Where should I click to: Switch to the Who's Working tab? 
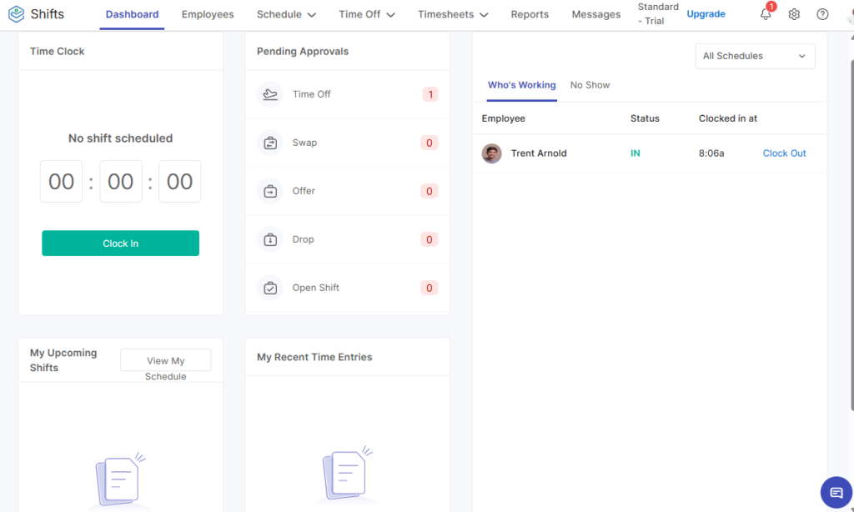coord(522,86)
